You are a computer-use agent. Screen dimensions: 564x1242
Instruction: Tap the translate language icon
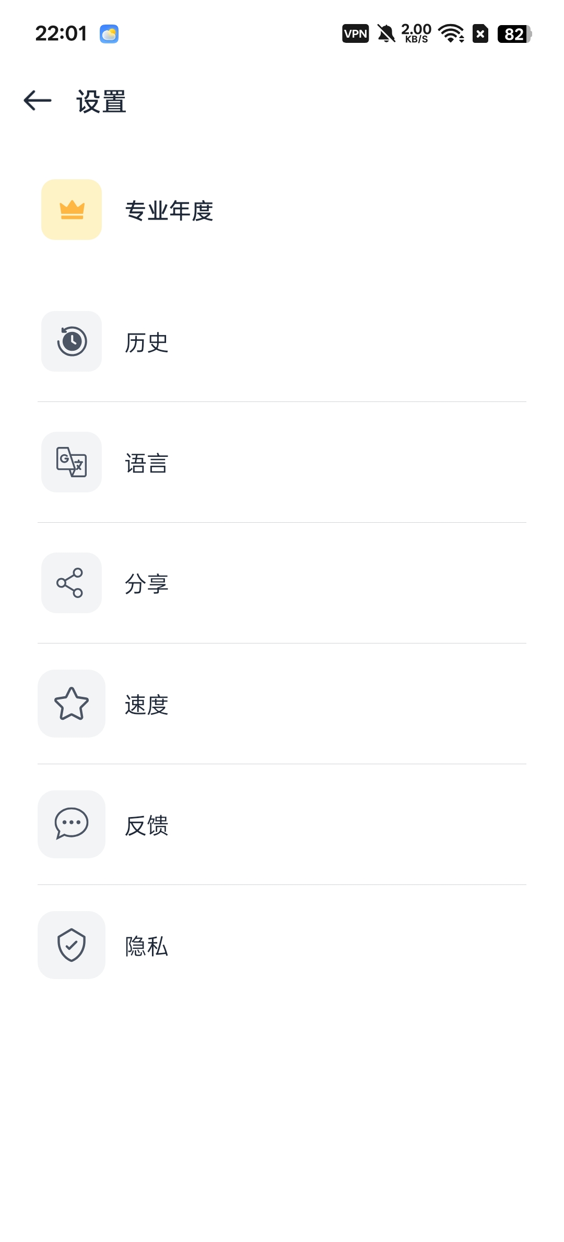click(72, 462)
